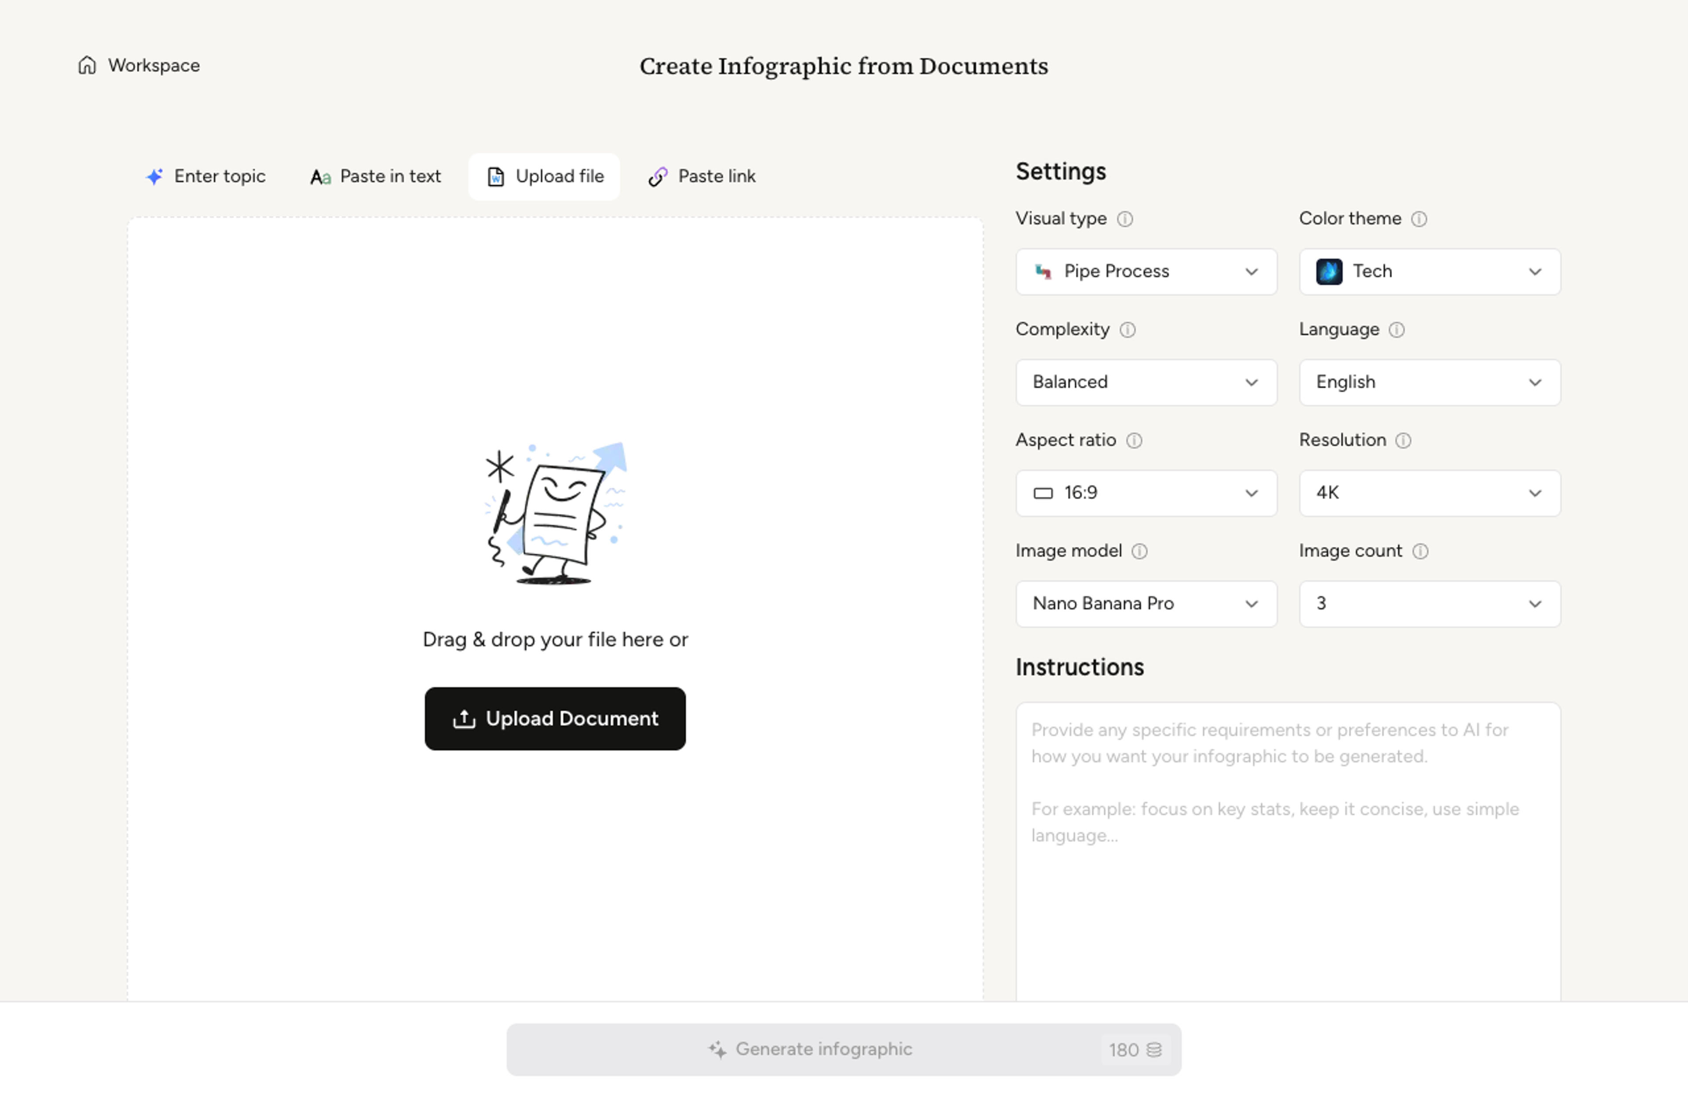Click the chevron in the Tech dropdown
Viewport: 1688px width, 1097px height.
1535,272
